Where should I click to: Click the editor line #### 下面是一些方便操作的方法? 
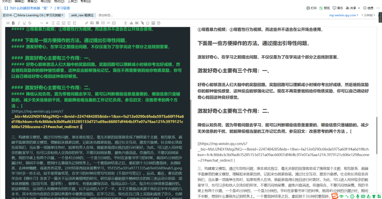click(x=69, y=40)
